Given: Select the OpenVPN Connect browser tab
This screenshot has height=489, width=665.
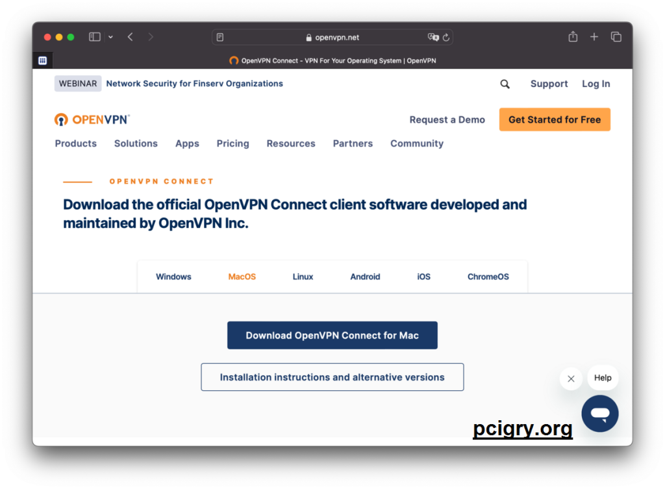Looking at the screenshot, I should click(x=332, y=60).
